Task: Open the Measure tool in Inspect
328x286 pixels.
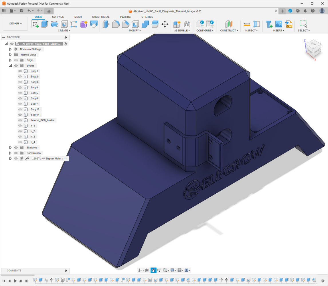Action: click(x=247, y=24)
